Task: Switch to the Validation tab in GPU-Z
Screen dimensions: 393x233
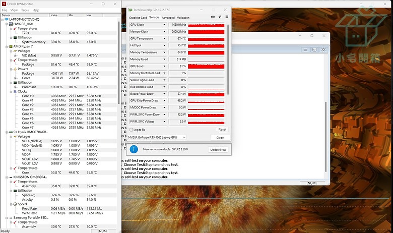Action: pos(183,18)
